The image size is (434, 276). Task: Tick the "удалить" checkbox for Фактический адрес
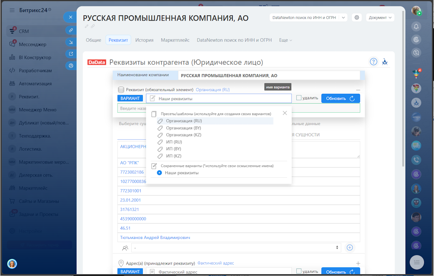[299, 271]
